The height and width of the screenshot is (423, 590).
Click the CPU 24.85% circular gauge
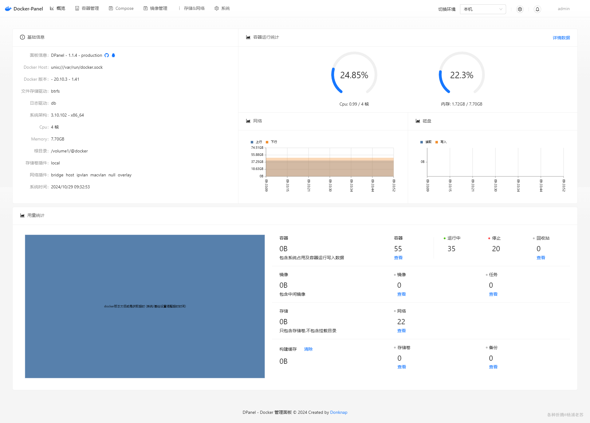[x=354, y=75]
